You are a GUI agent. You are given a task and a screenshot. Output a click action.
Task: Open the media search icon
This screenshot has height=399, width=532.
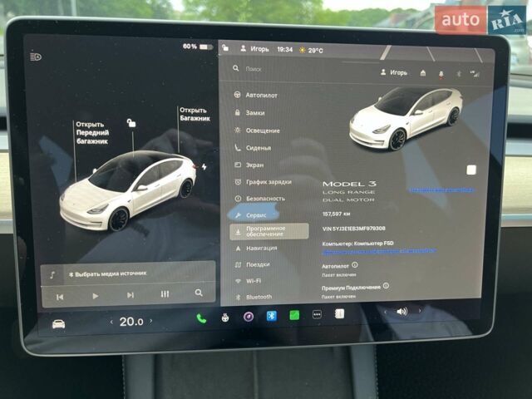(199, 293)
